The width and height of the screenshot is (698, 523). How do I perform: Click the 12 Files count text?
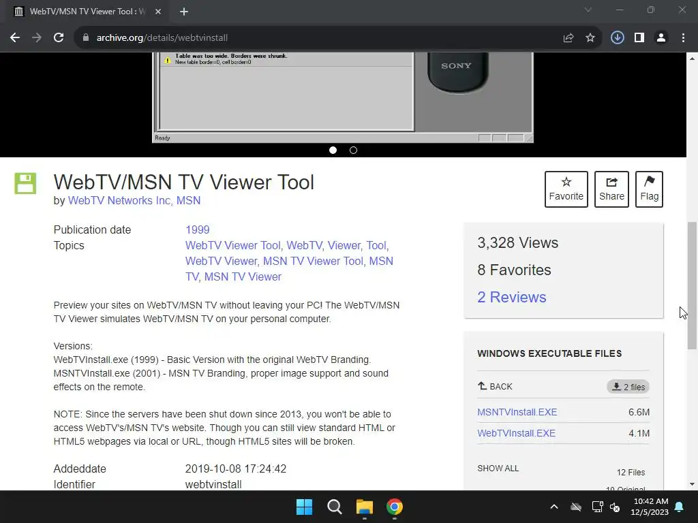click(x=631, y=473)
